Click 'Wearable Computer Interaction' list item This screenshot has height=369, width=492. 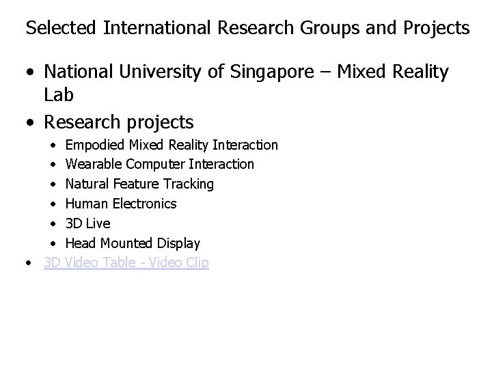pos(160,164)
